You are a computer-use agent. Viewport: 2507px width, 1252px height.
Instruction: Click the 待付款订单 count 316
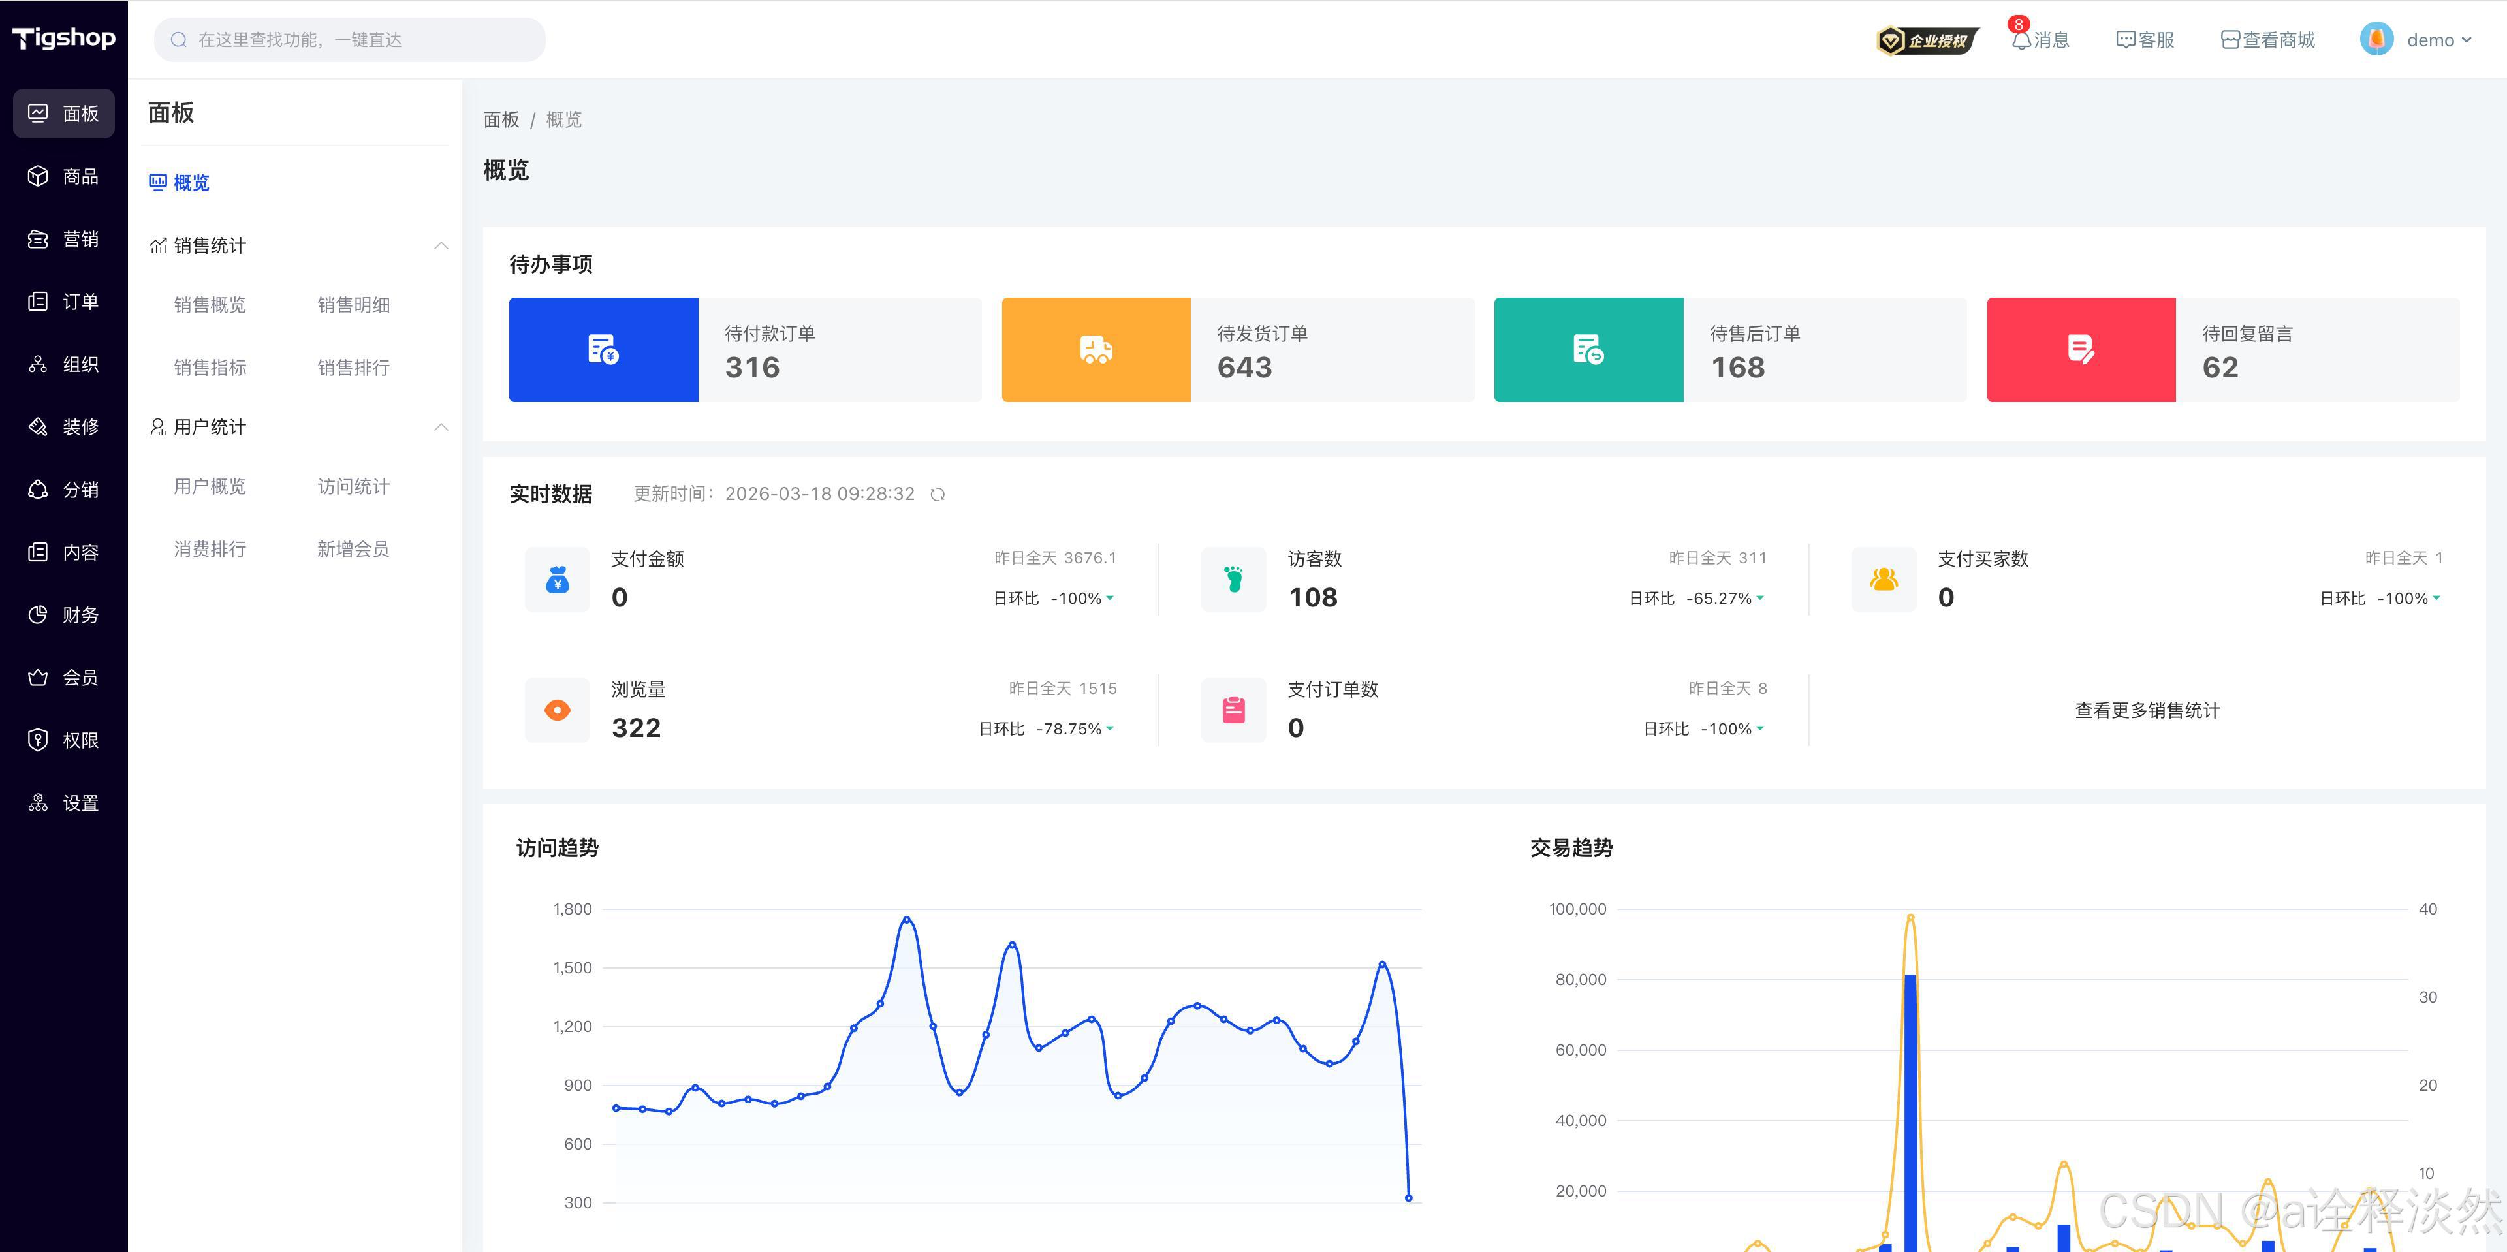752,368
